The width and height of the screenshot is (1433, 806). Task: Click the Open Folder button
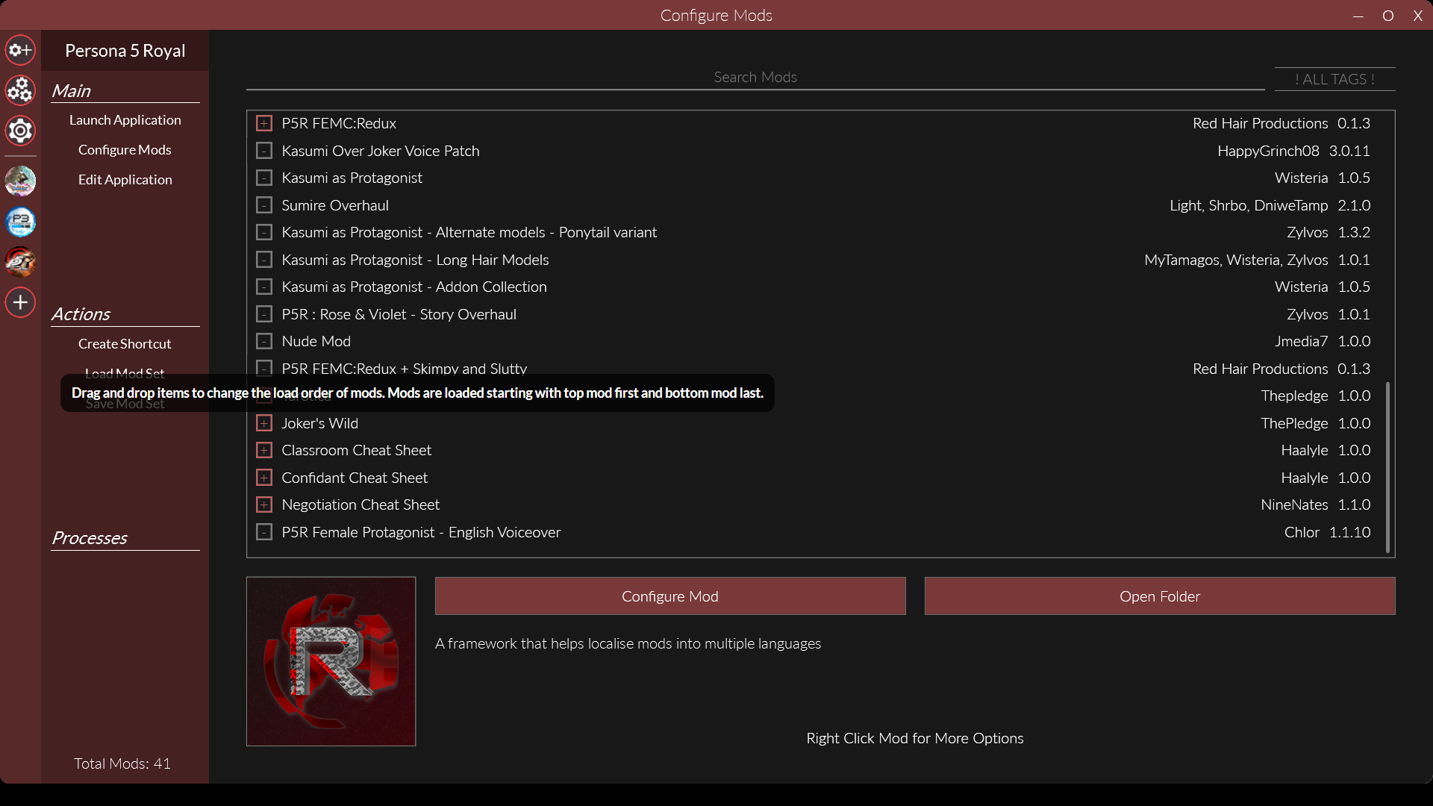[1160, 596]
